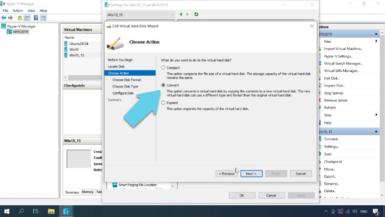Click the Smart Paging File Location icon
Viewport: 385px width, 217px height.
click(115, 185)
